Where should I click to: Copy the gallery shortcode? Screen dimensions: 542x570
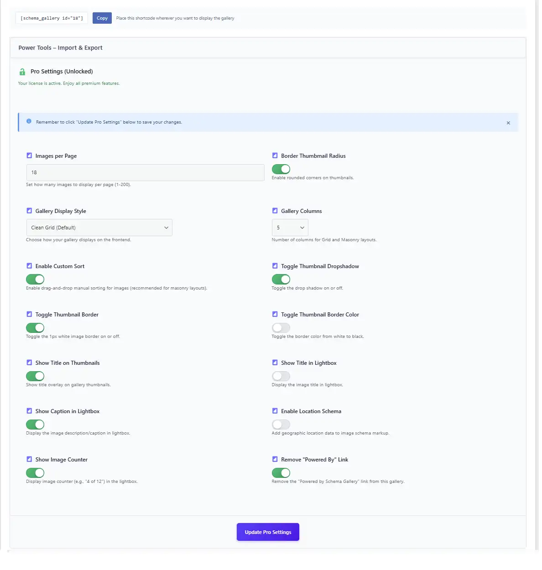click(x=102, y=18)
